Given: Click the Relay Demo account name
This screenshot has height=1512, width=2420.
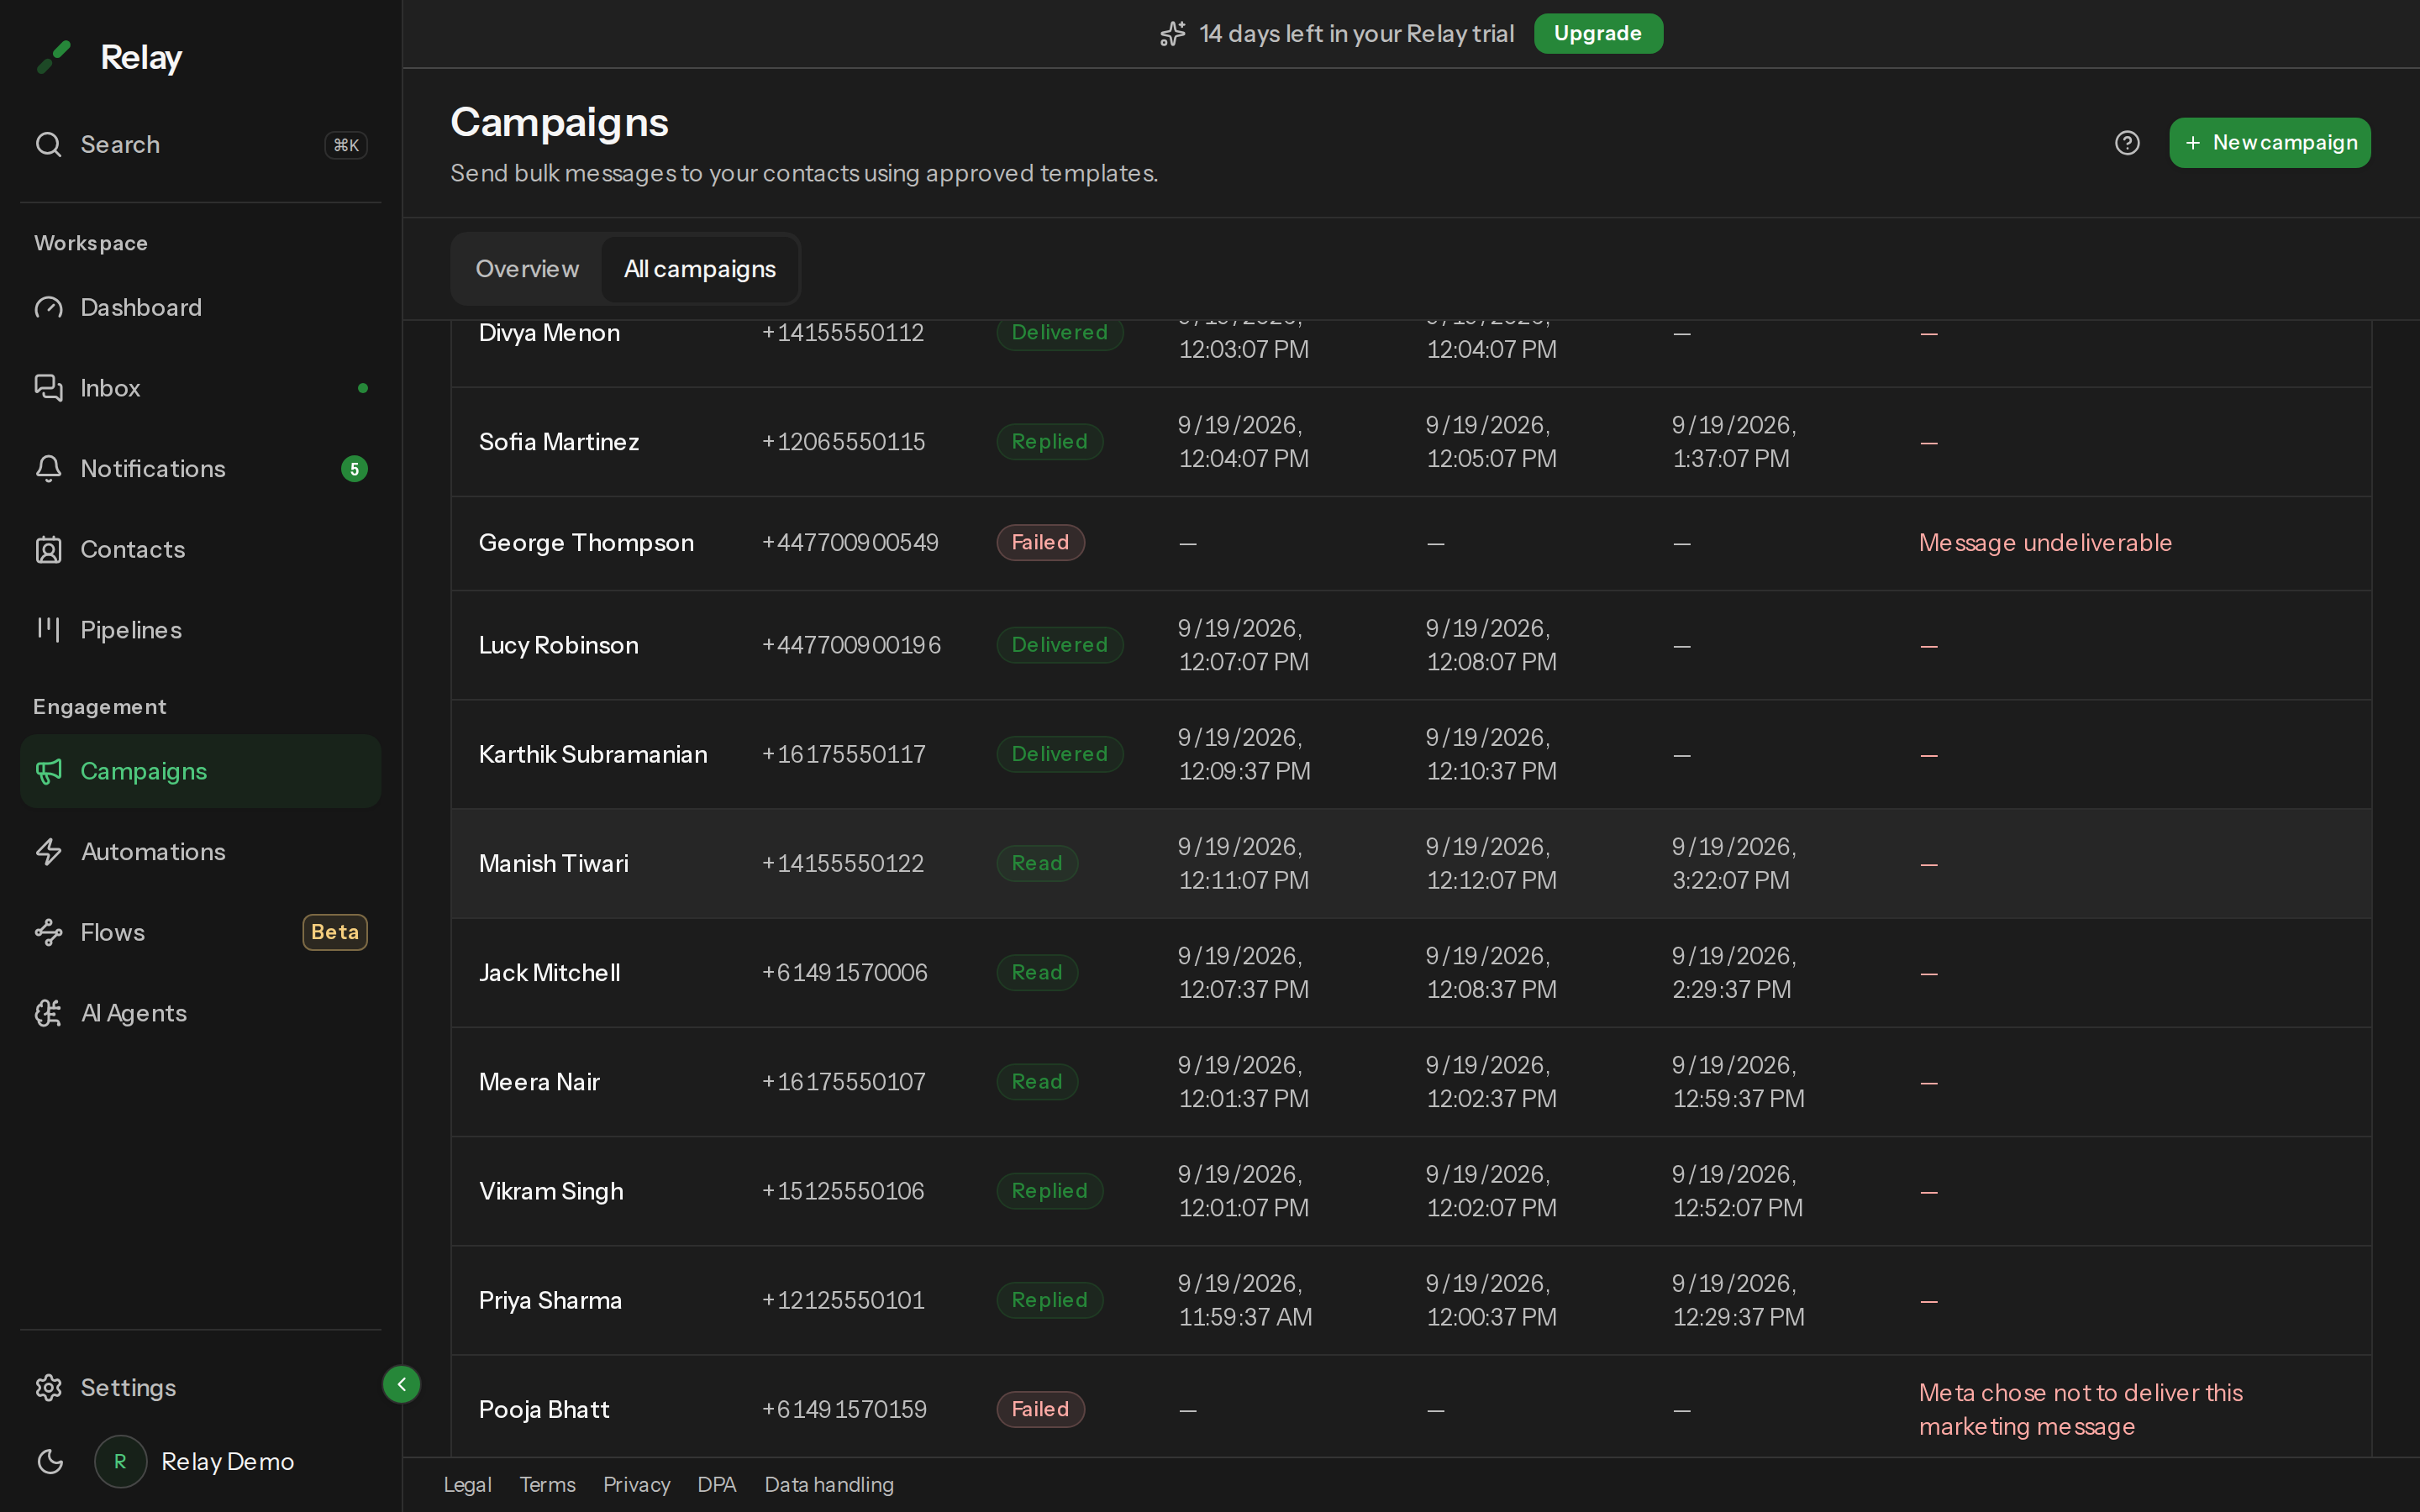Looking at the screenshot, I should pos(228,1462).
